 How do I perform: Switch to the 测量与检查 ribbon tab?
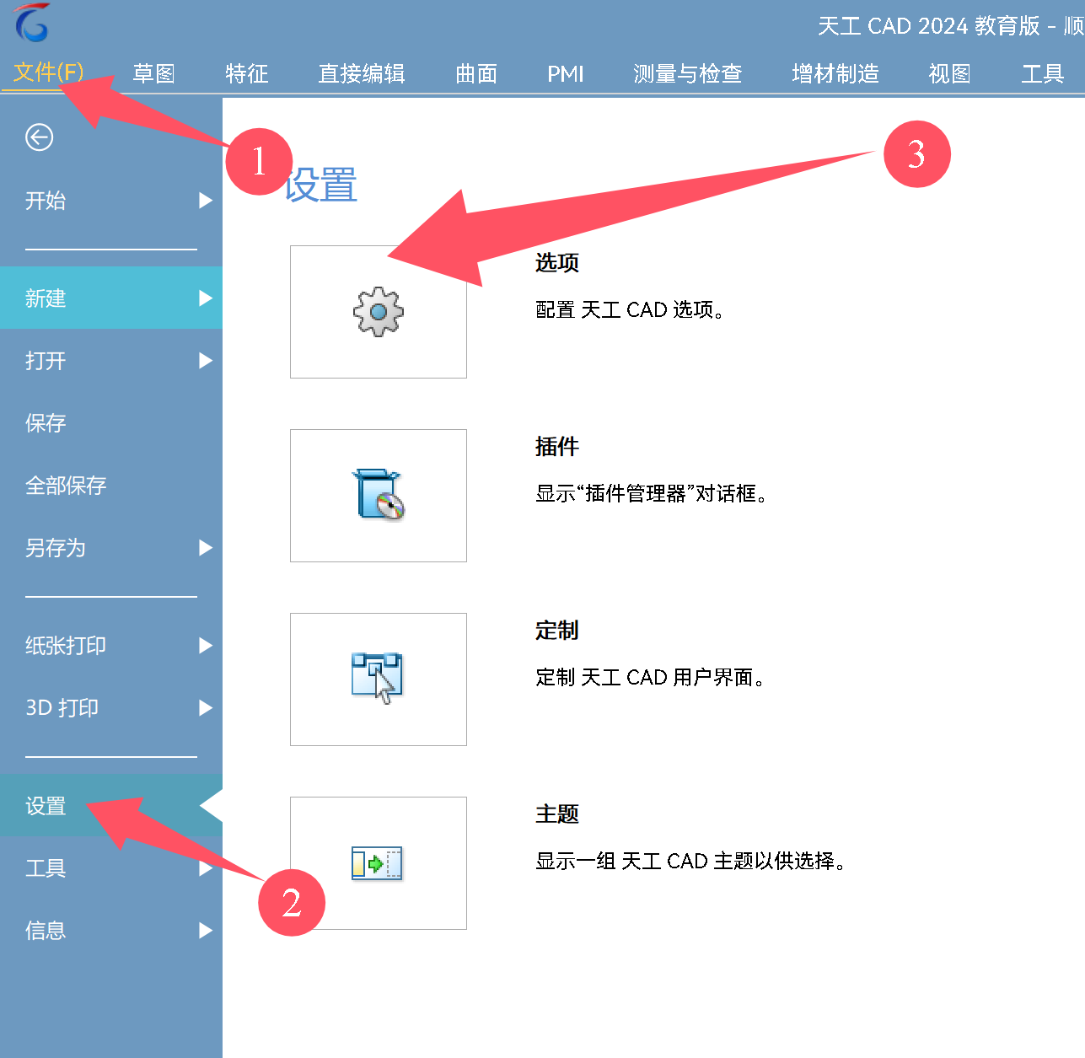(x=687, y=74)
